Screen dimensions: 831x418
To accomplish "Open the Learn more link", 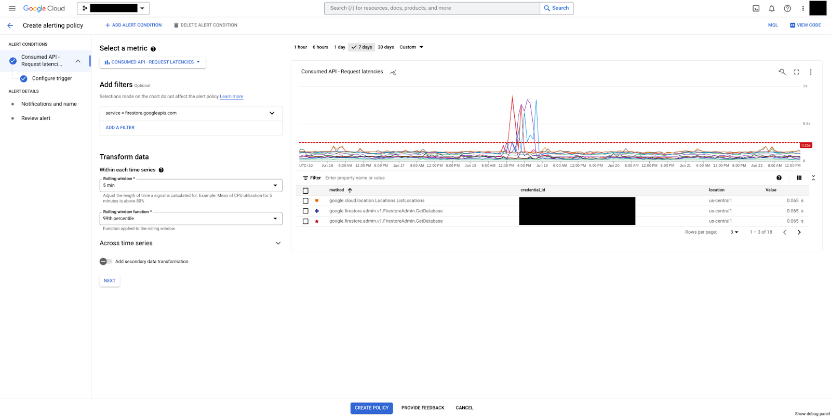I will click(x=231, y=97).
